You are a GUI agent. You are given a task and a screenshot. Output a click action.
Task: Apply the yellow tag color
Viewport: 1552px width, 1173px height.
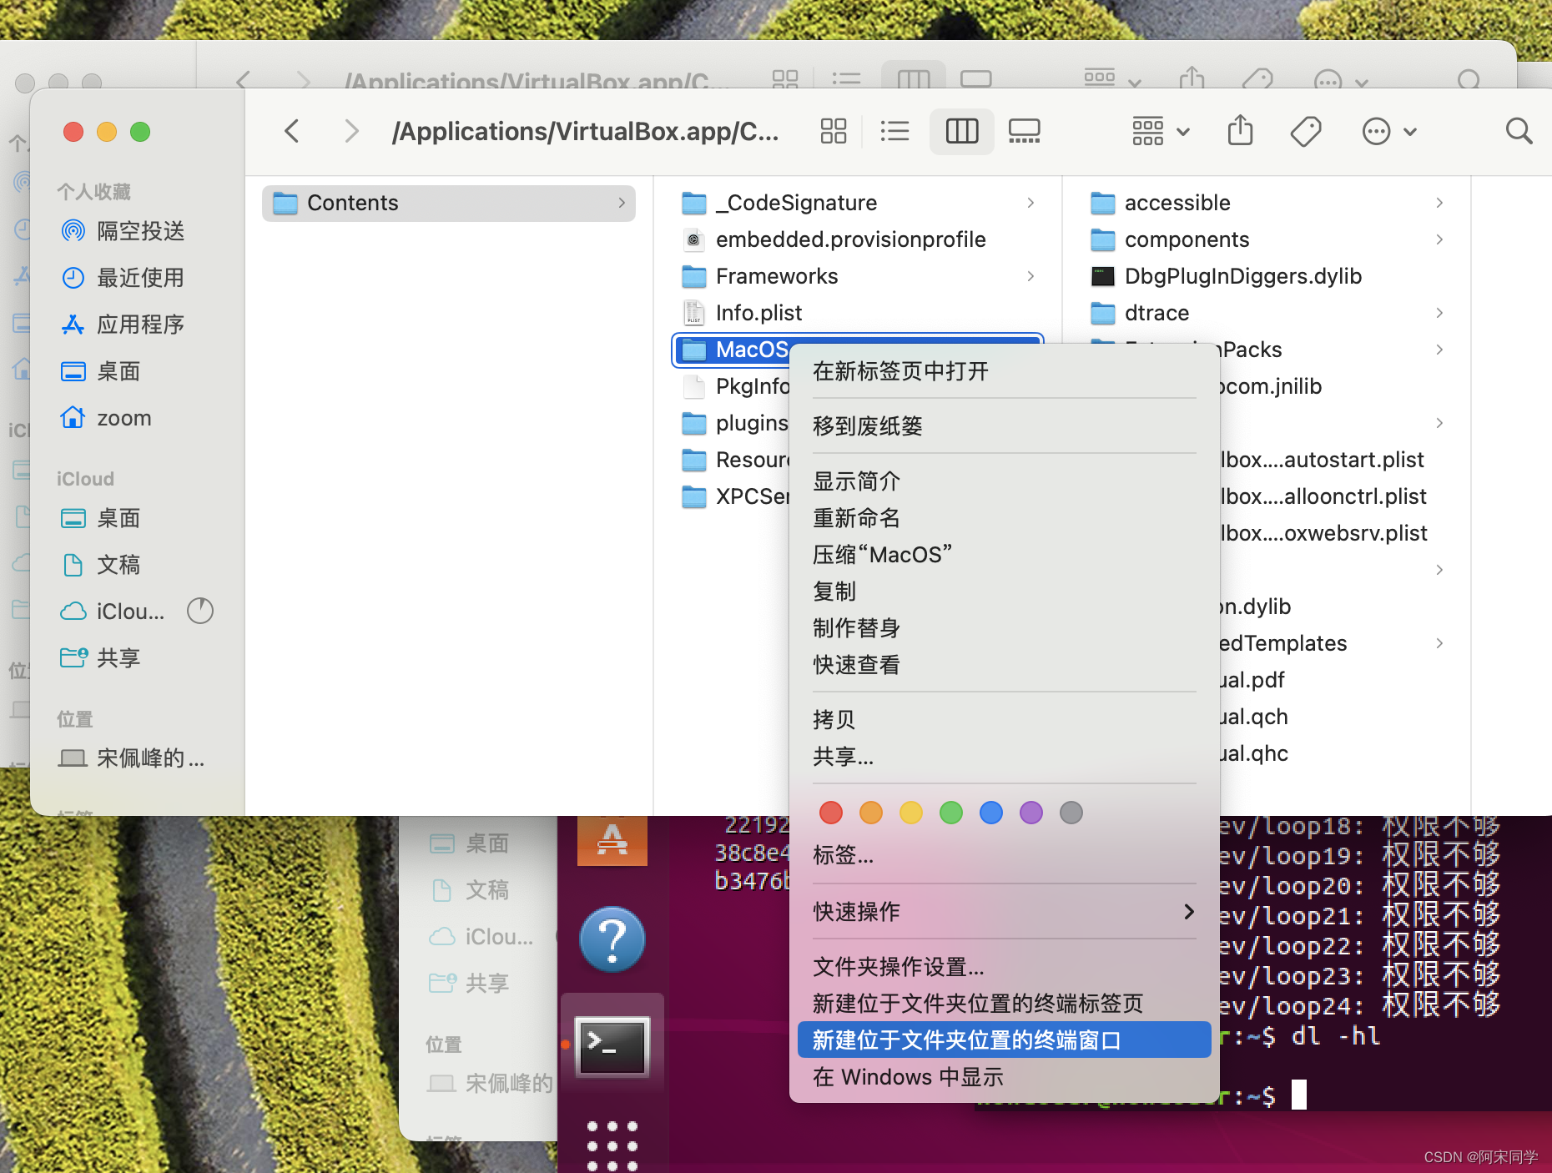pyautogui.click(x=911, y=813)
